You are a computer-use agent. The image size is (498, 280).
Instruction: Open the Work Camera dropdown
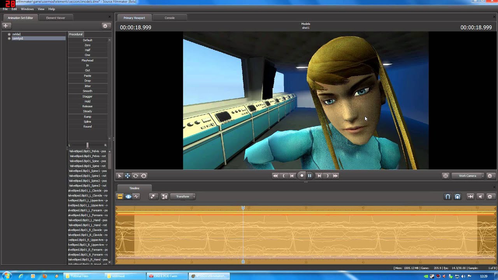point(468,176)
